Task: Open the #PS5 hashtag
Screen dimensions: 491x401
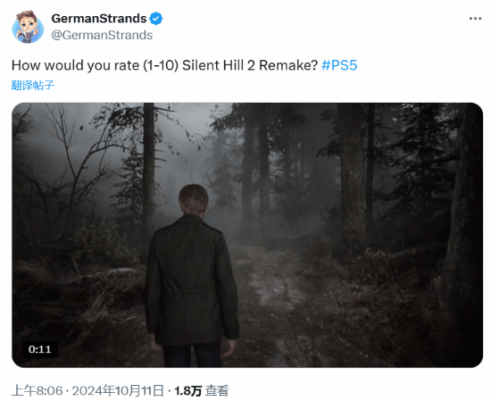Action: click(x=339, y=65)
